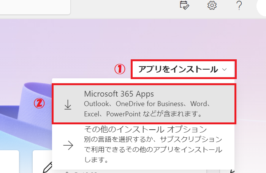This screenshot has height=173, width=266.
Task: Choose その他のインストール オプション menu entry
Action: (145, 129)
